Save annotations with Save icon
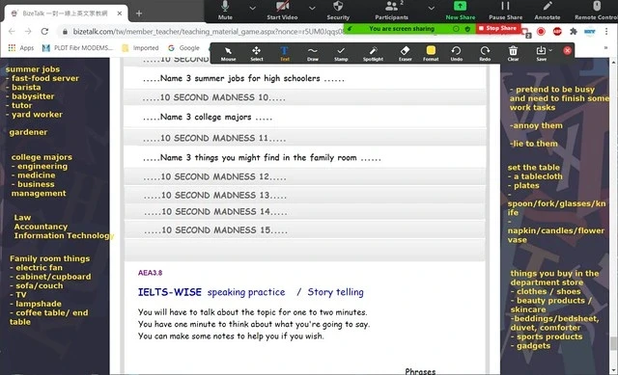Viewport: 618px width, 375px height. [541, 54]
